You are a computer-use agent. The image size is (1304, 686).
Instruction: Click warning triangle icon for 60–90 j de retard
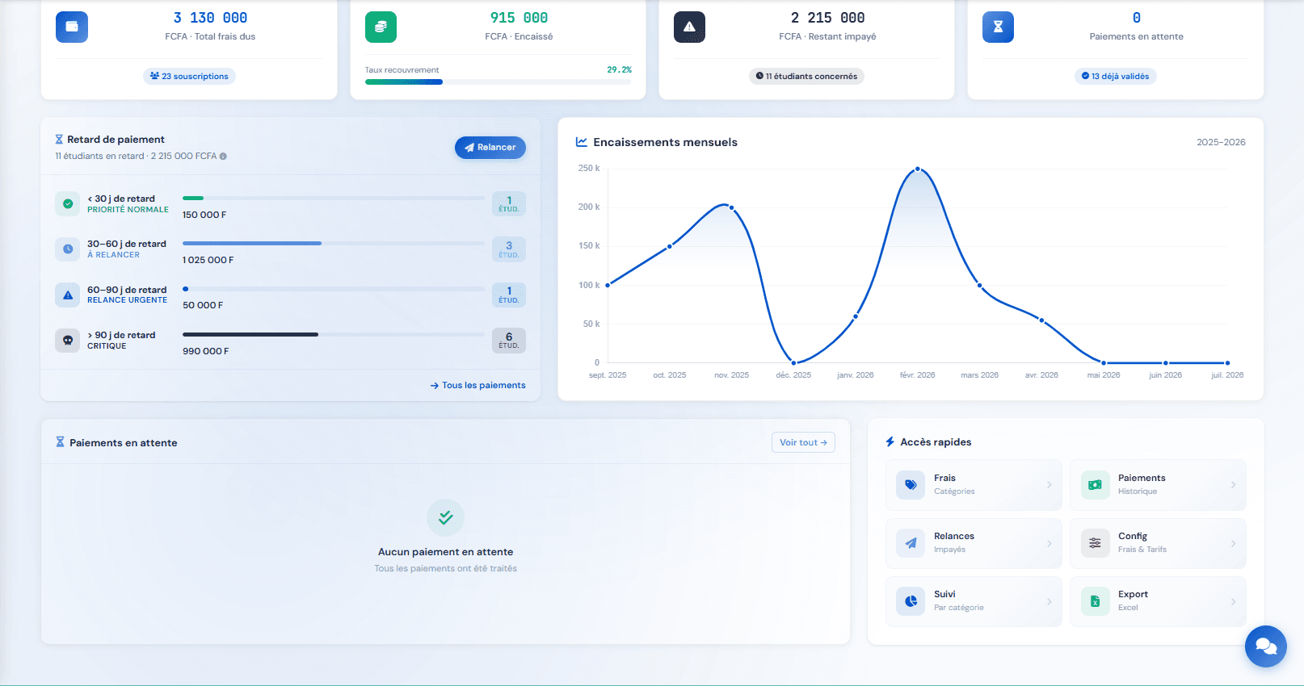68,295
